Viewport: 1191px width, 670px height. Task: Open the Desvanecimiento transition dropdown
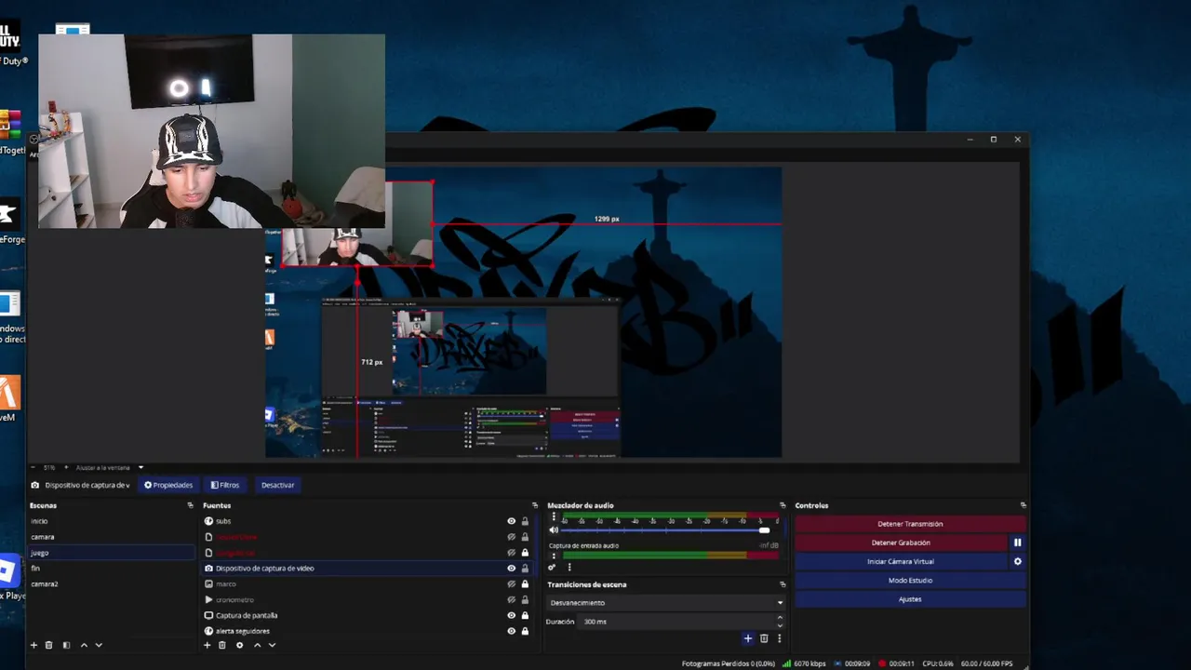pos(665,603)
